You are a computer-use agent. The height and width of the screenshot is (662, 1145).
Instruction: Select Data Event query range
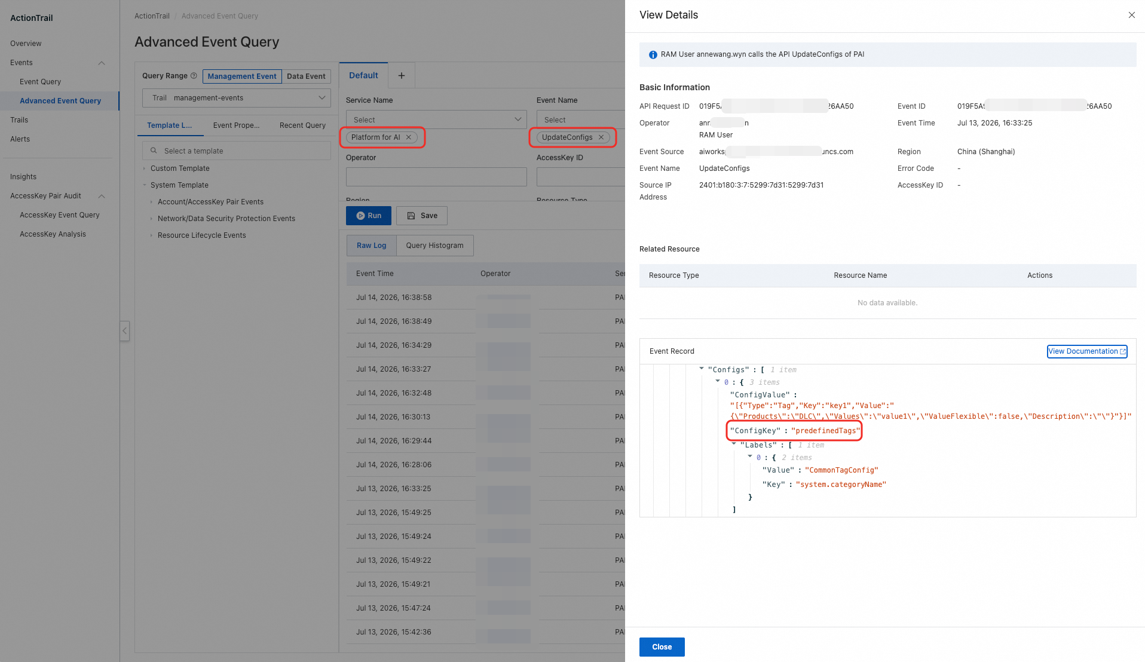pyautogui.click(x=306, y=76)
